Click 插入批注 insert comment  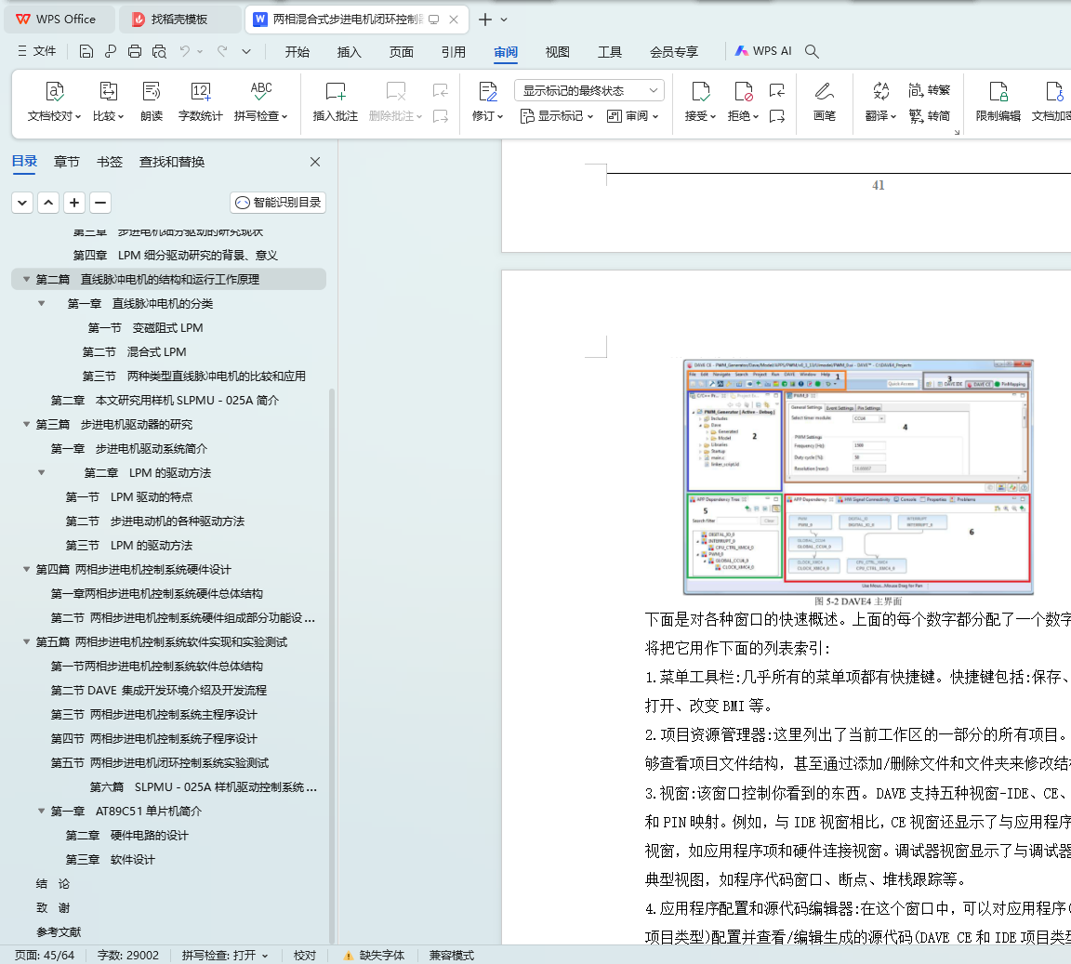click(335, 102)
